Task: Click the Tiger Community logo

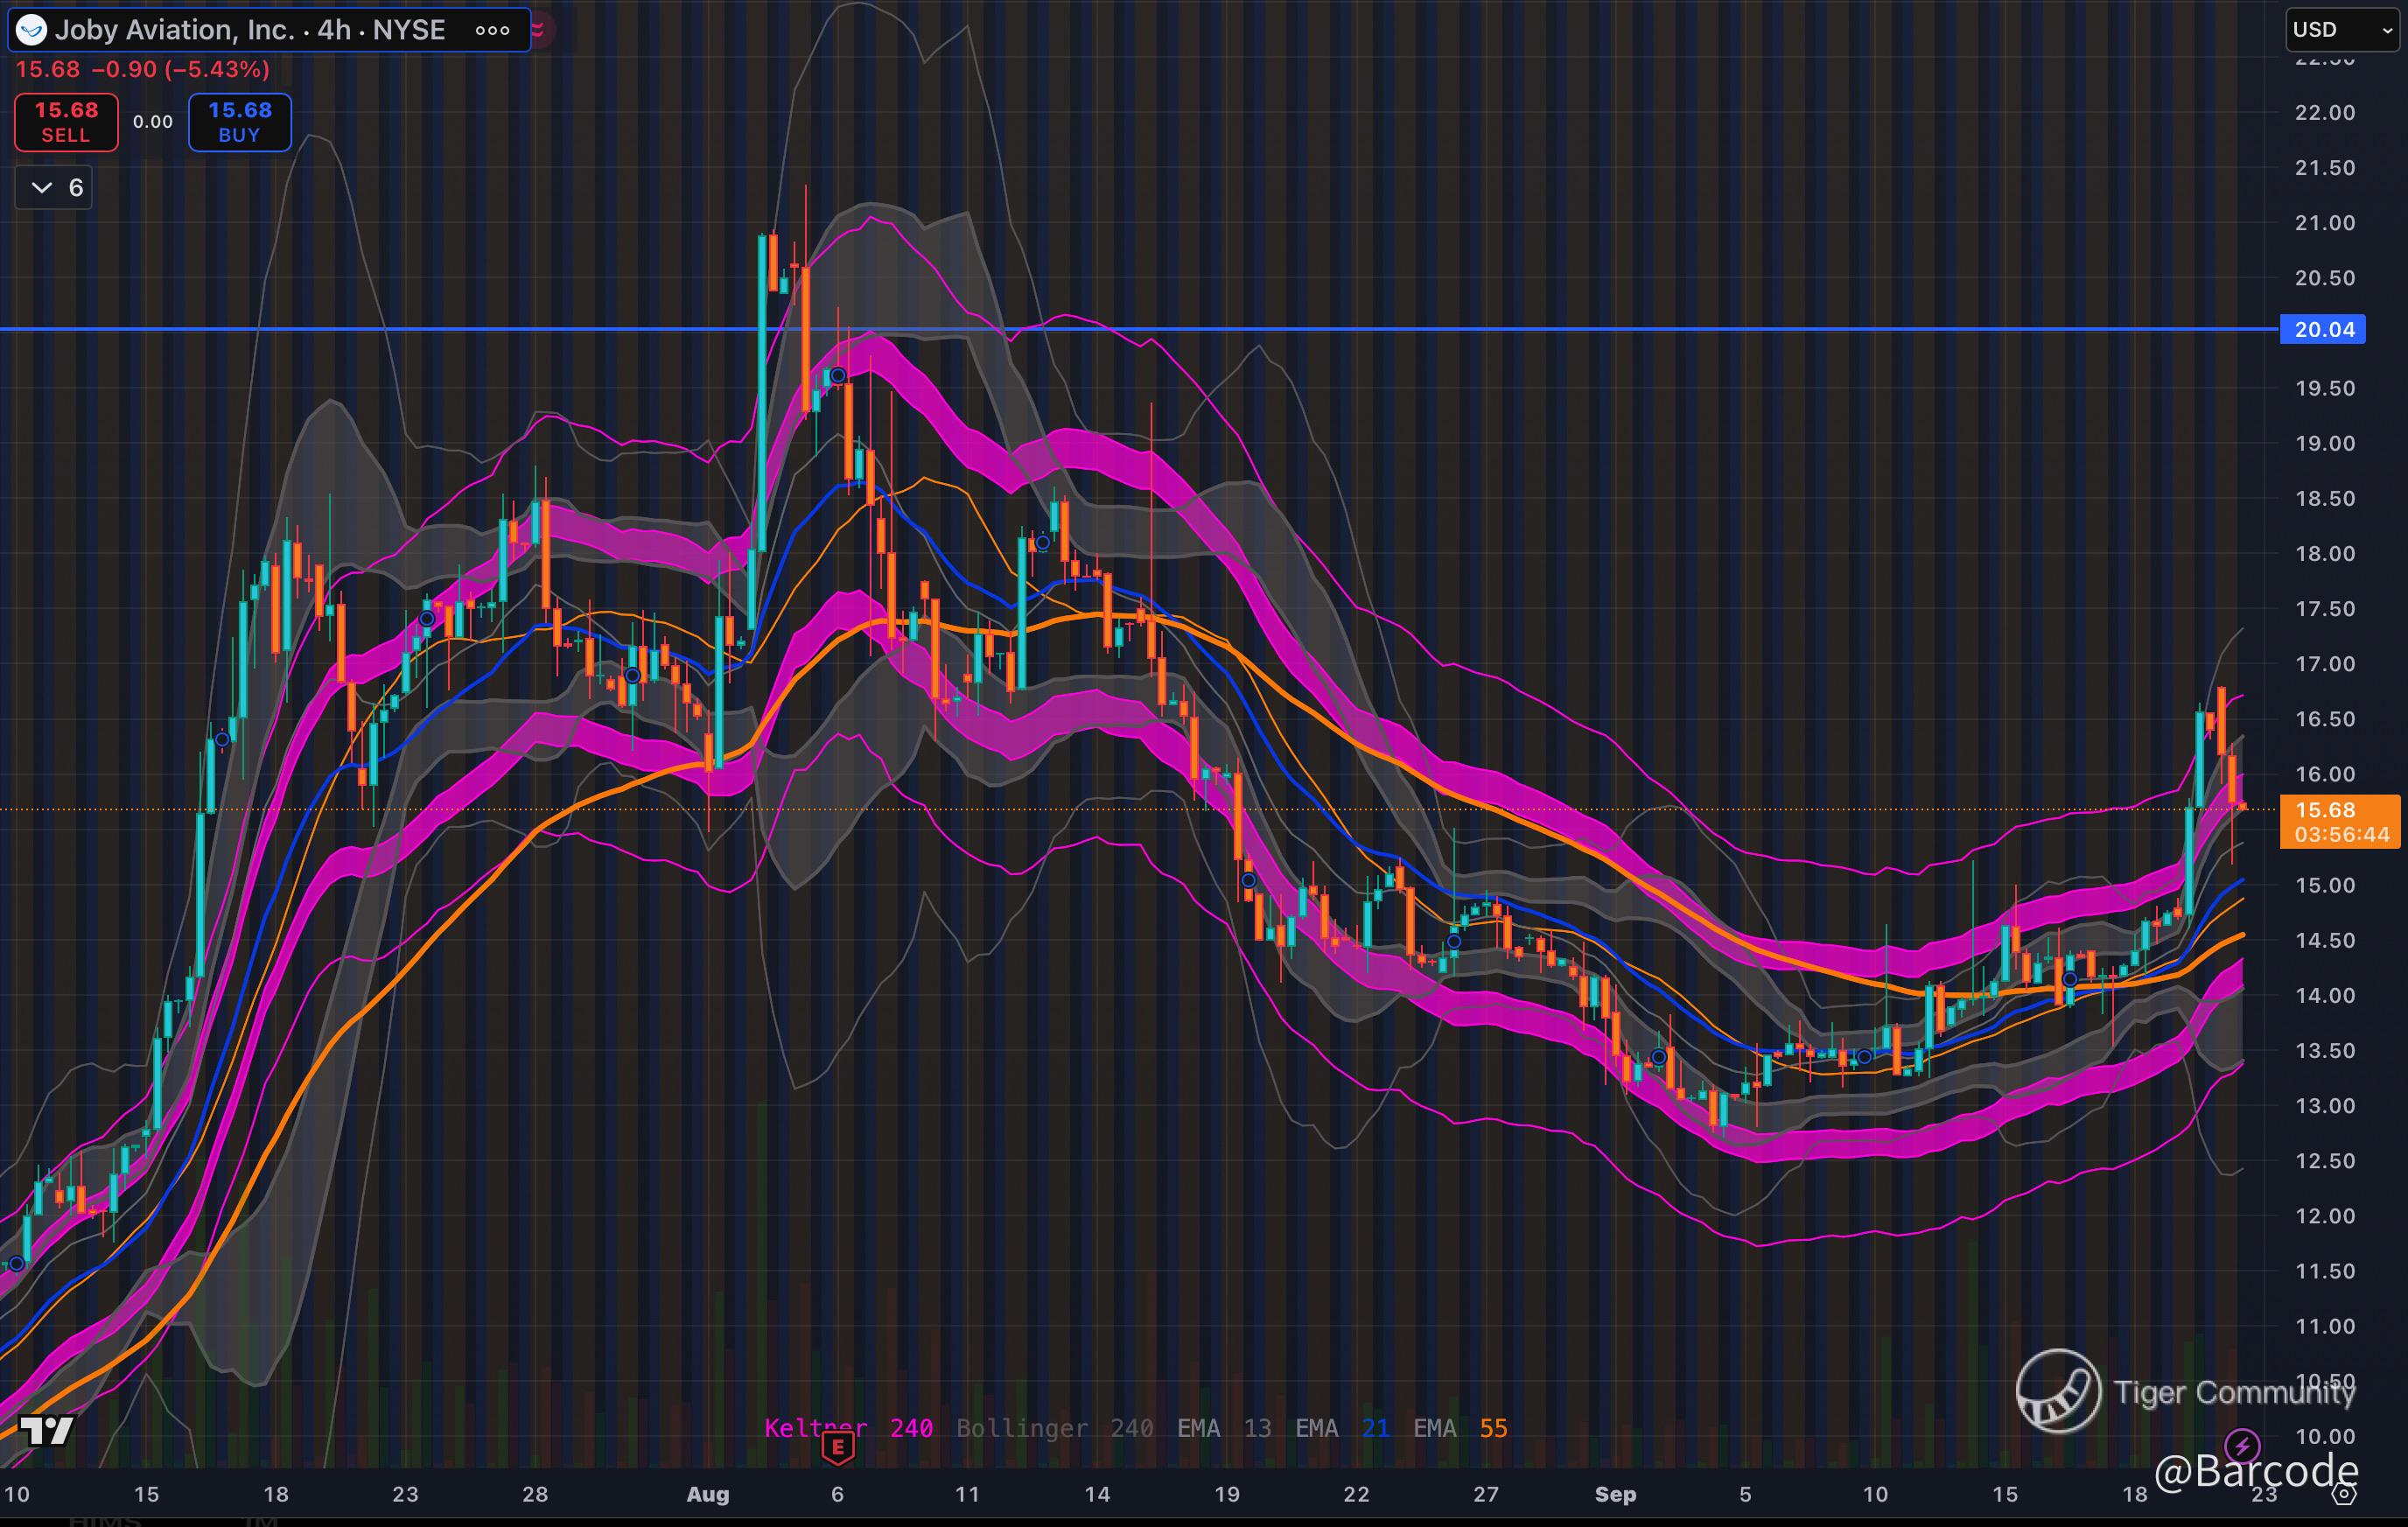Action: [x=2058, y=1391]
